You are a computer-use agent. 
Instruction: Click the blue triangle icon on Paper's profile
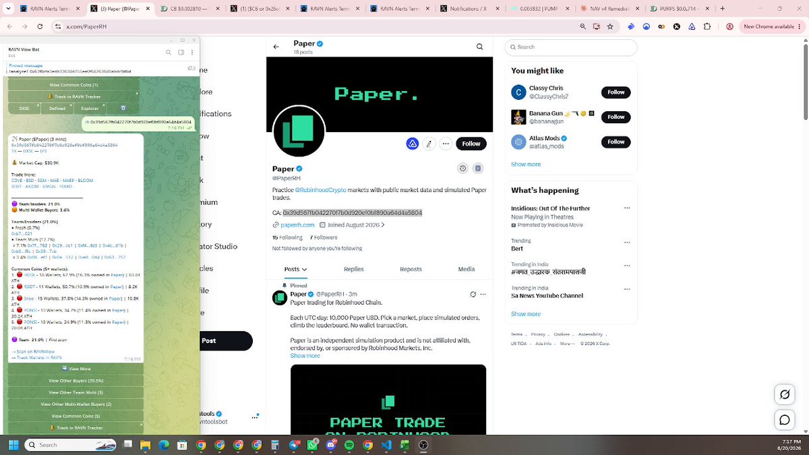413,144
